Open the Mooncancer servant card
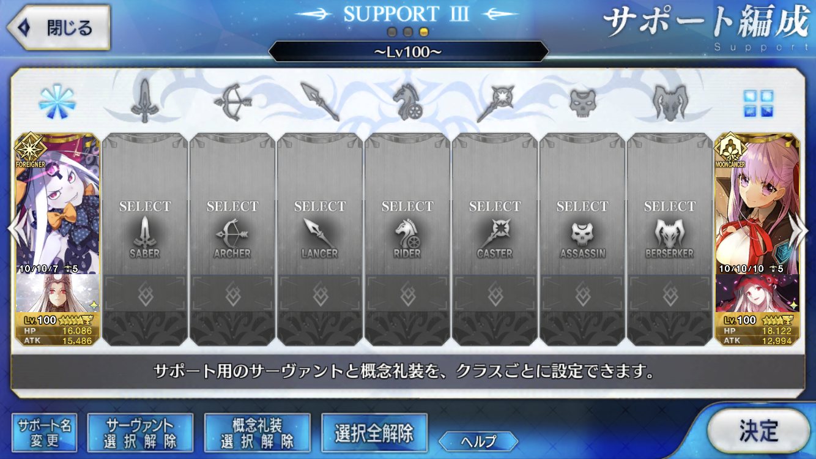Viewport: 816px width, 459px height. pyautogui.click(x=758, y=239)
